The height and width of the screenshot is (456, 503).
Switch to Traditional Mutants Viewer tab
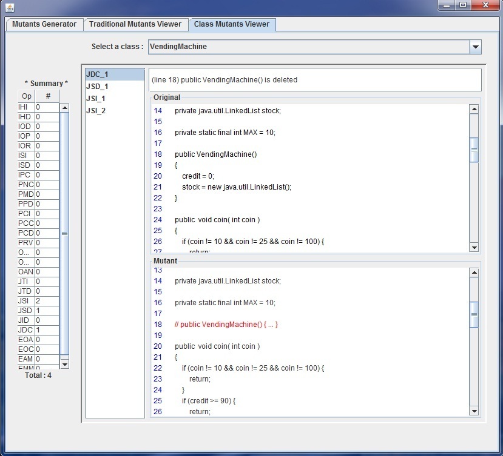[135, 24]
